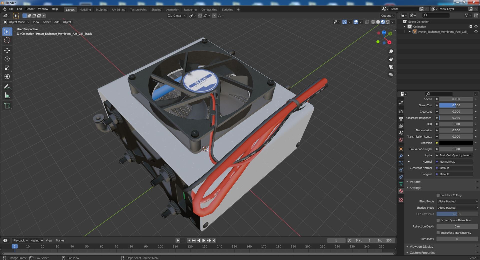Jump to end frame button
Screen dimensions: 480x260
pyautogui.click(x=214, y=240)
